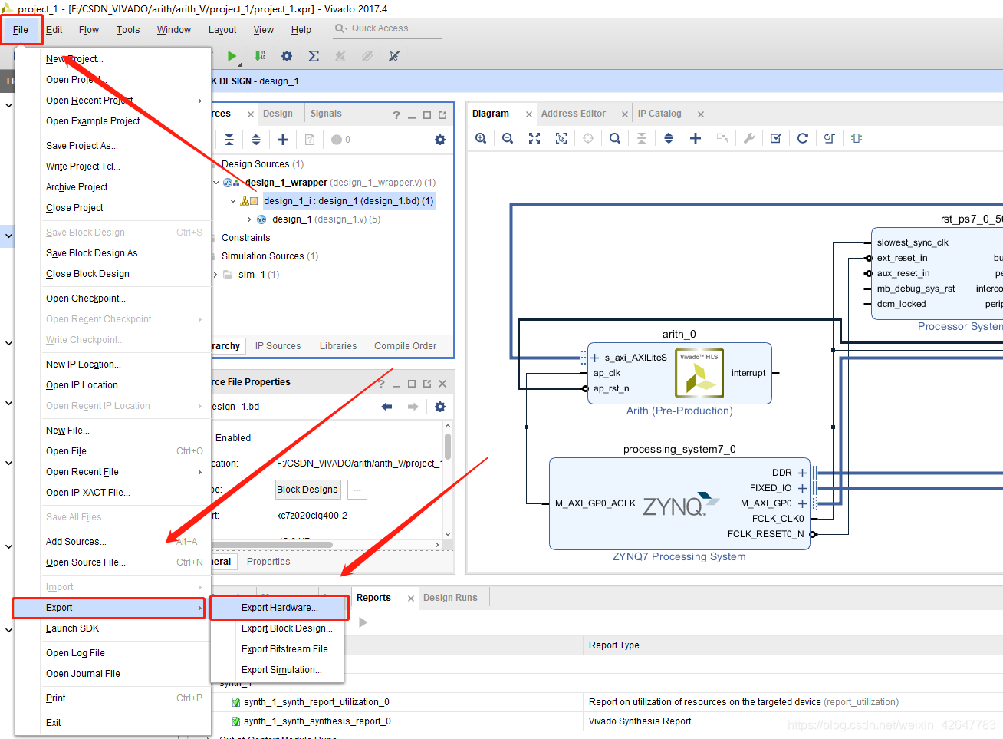The image size is (1003, 739).
Task: Click the Block Designs type button
Action: coord(307,490)
